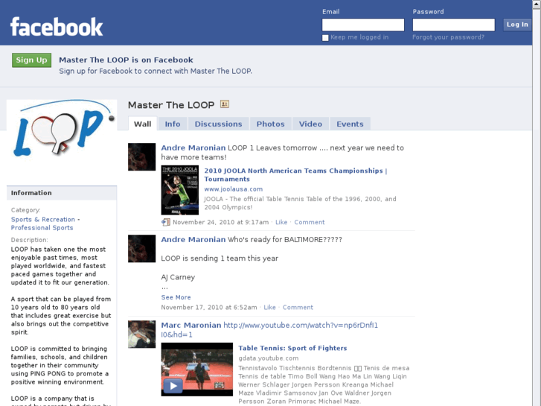Go to the Events tab
This screenshot has height=406, width=541.
click(x=350, y=124)
